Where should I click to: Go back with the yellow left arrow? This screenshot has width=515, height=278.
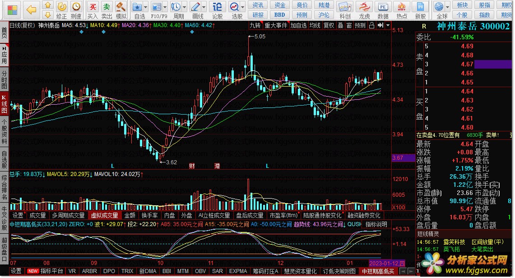tap(31, 10)
